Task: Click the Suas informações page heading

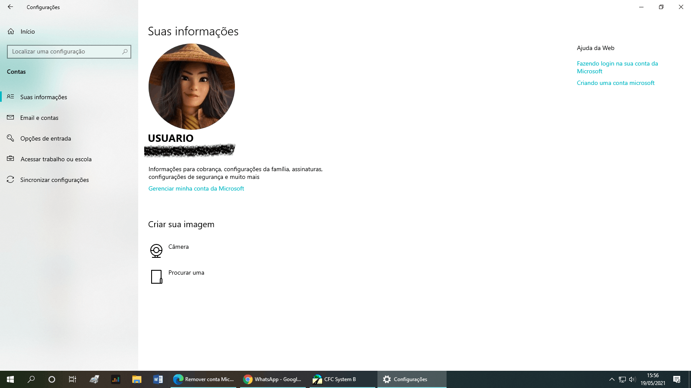Action: (x=193, y=31)
